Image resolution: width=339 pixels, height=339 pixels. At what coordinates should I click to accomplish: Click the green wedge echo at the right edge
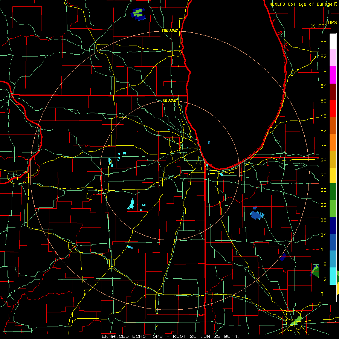pos(315,272)
